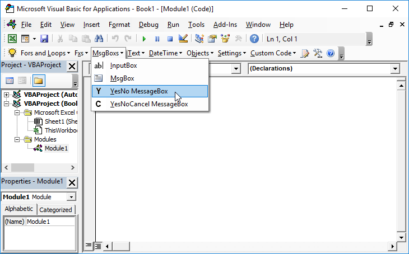This screenshot has height=254, width=409.
Task: Open the Module1 object dropdown in Properties
Action: (x=71, y=197)
